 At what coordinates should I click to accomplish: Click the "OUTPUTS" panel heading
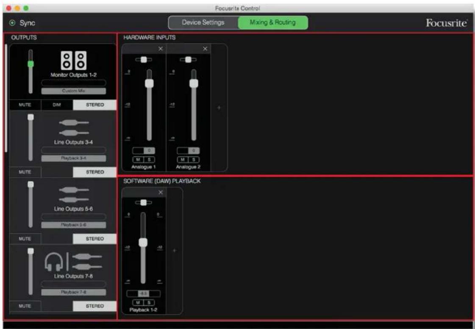pos(24,37)
